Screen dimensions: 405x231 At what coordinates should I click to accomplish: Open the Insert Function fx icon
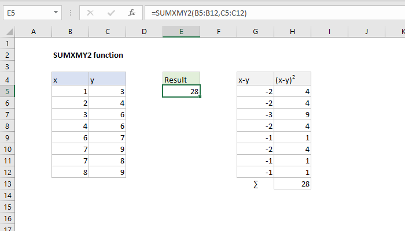coord(132,13)
